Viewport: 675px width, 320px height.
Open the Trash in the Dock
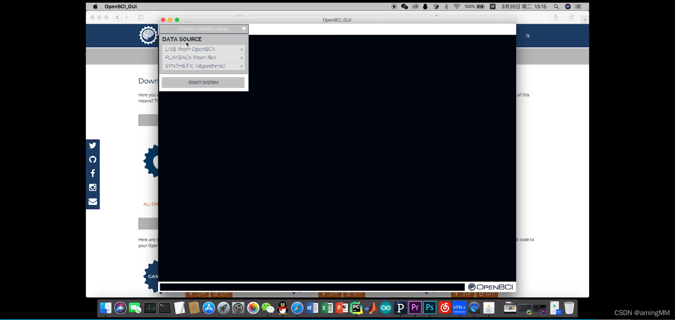pos(569,308)
